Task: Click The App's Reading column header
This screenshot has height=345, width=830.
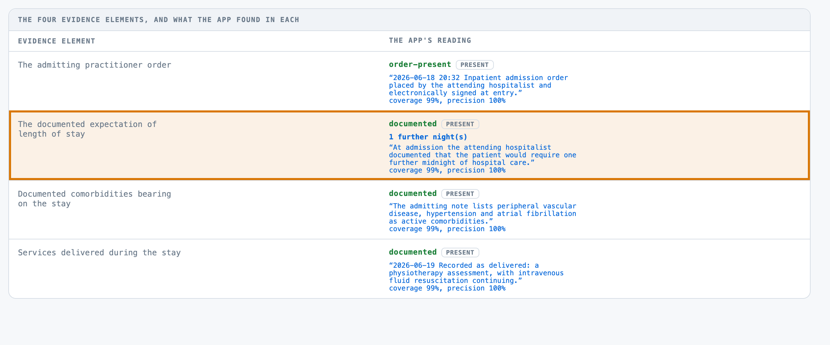Action: point(430,40)
